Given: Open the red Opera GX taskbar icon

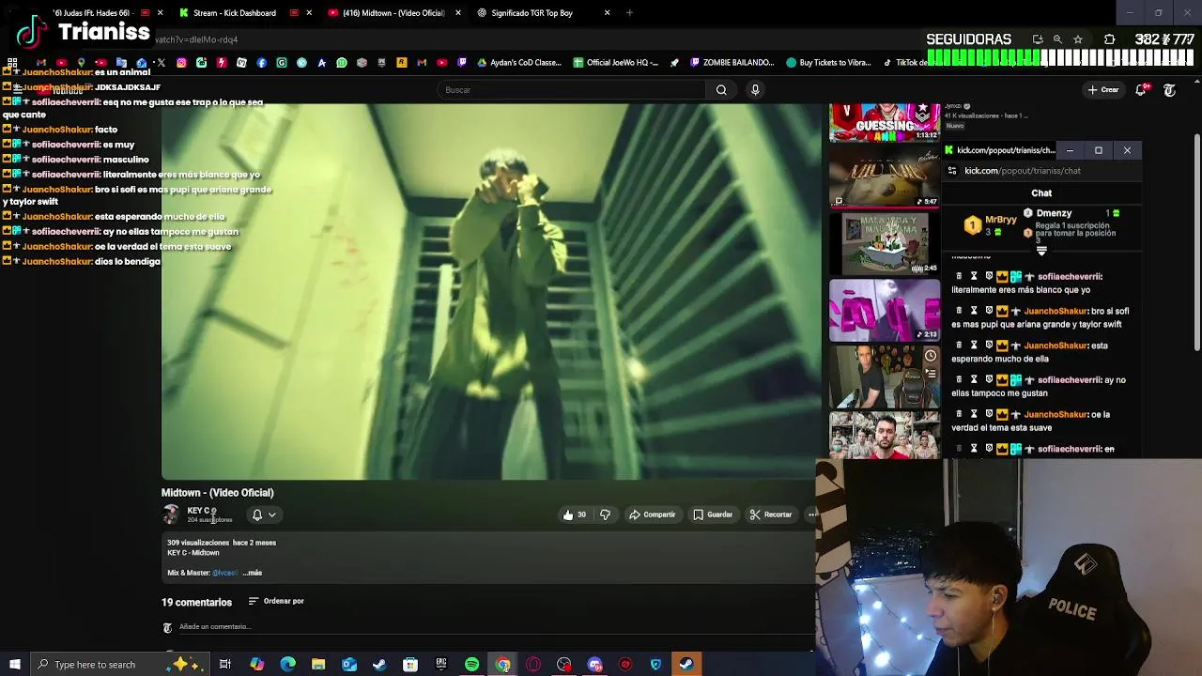Looking at the screenshot, I should (533, 665).
